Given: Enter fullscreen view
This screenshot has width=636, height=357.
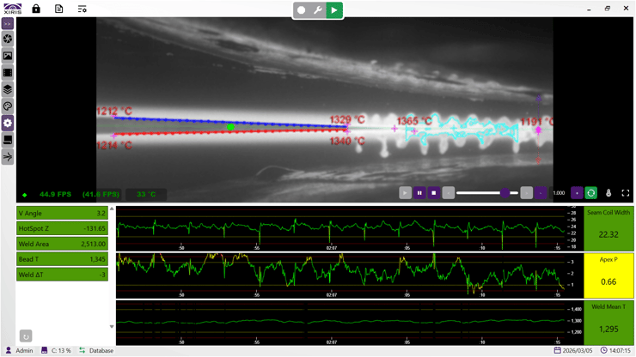Looking at the screenshot, I should point(626,193).
